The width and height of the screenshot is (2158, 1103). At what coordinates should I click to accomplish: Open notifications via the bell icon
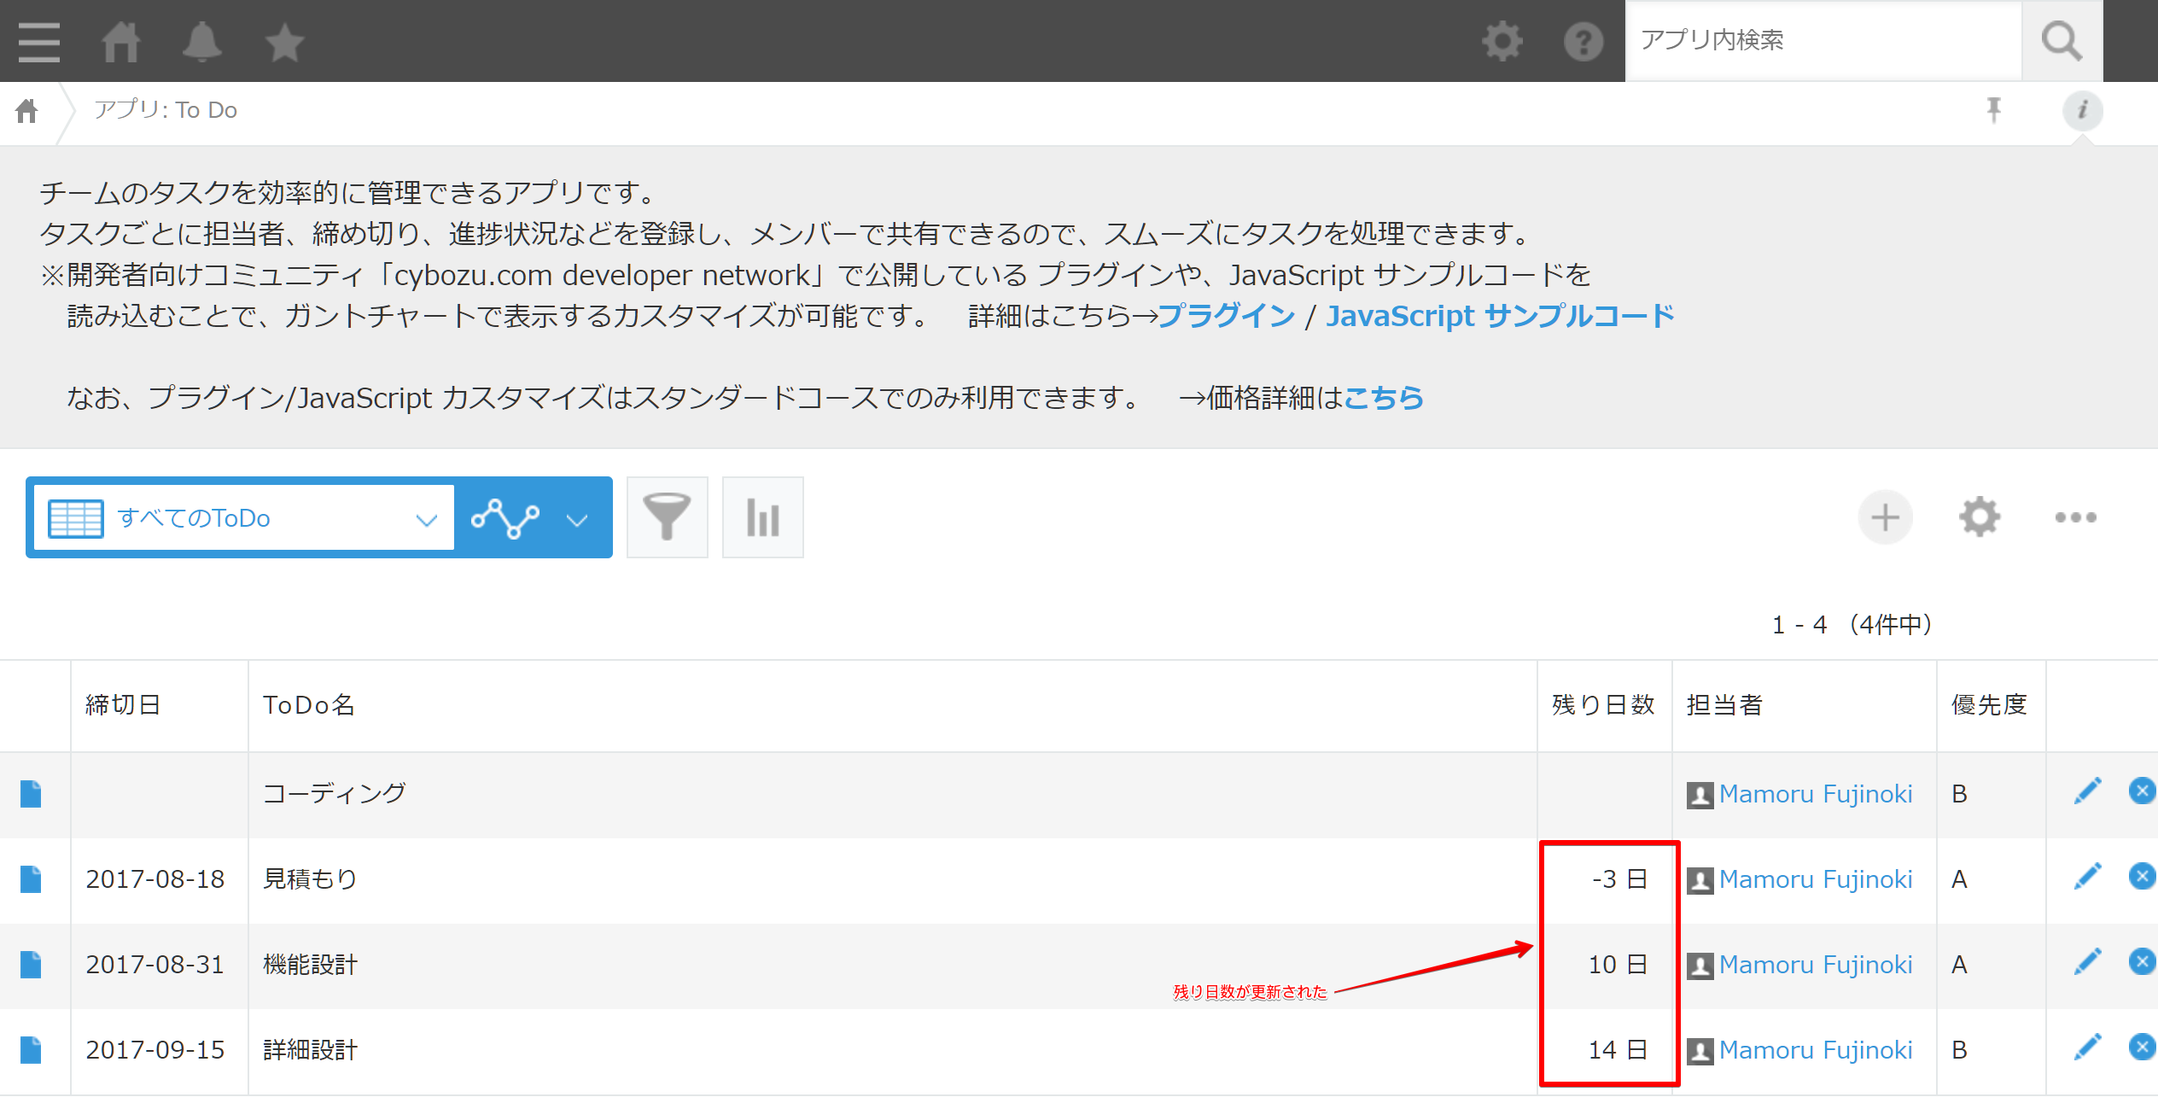201,40
